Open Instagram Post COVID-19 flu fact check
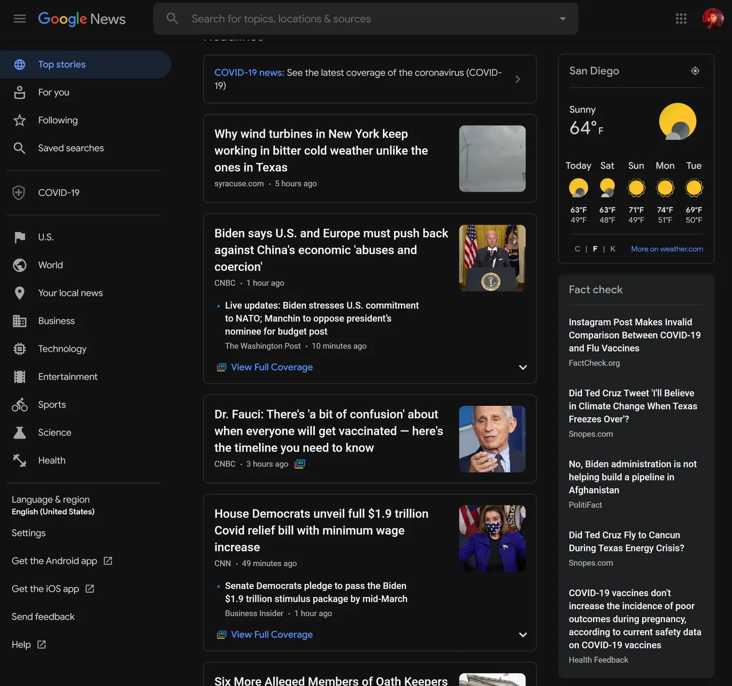Viewport: 732px width, 686px height. 635,335
